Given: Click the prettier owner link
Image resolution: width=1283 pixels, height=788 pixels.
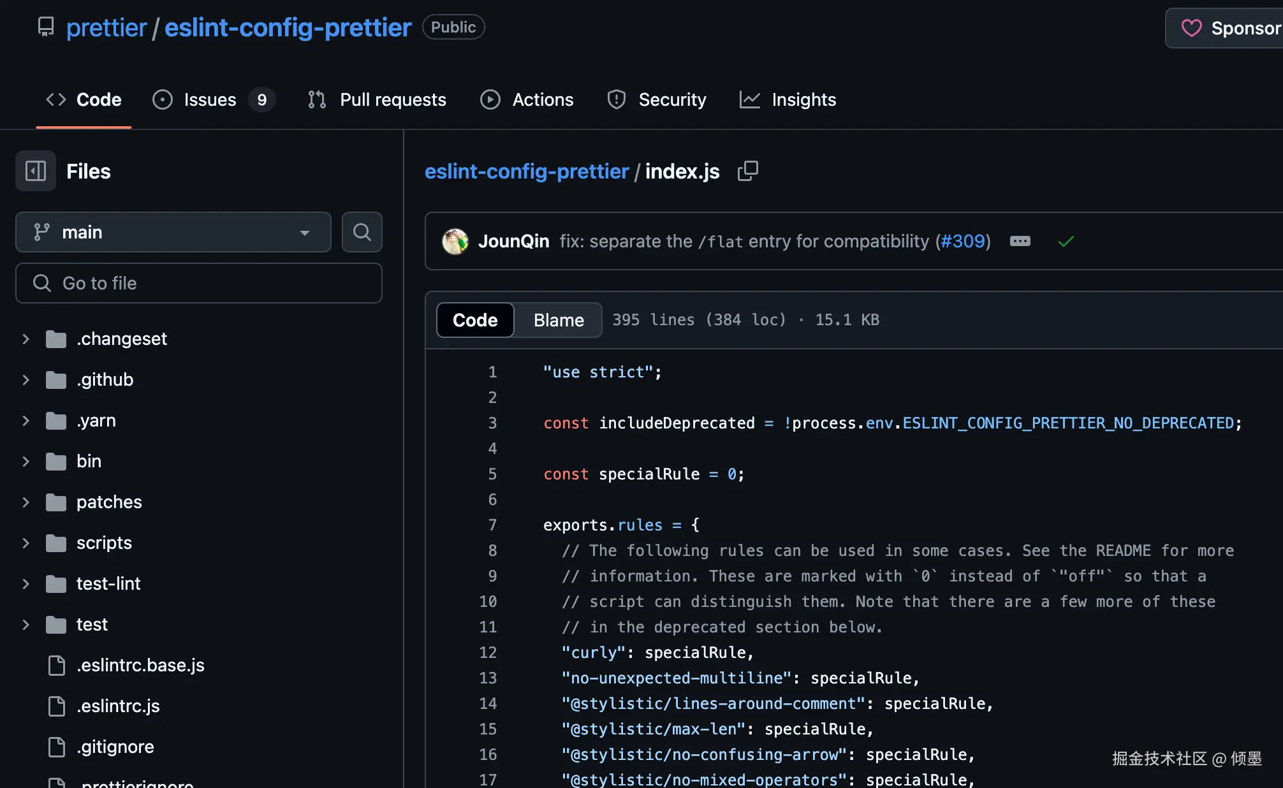Looking at the screenshot, I should 106,27.
